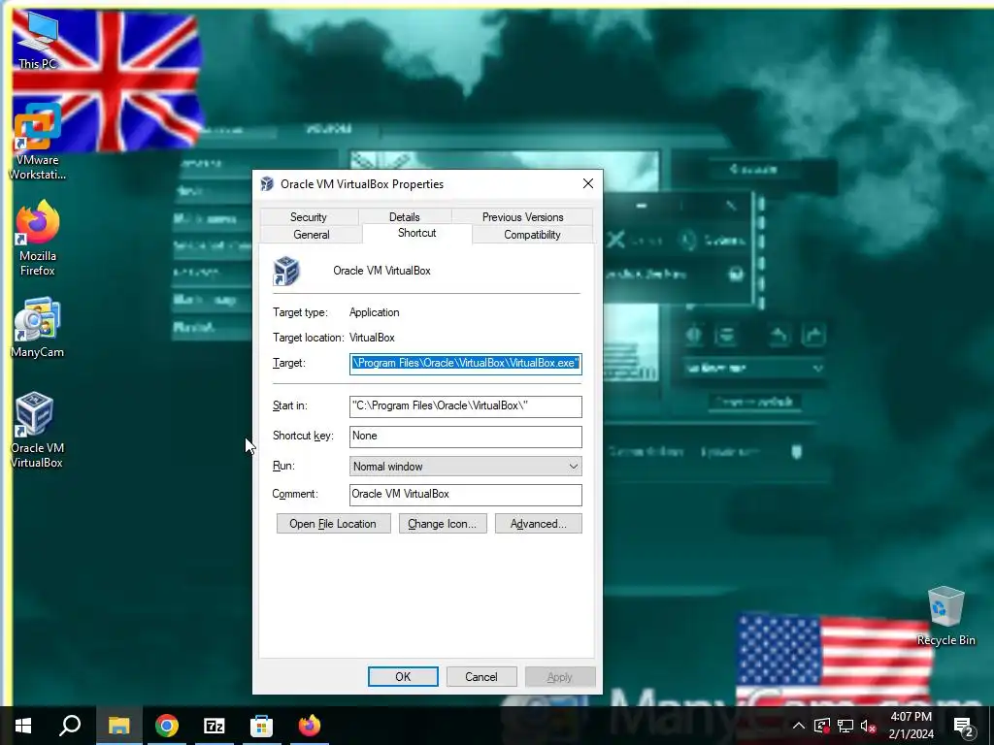Switch to the General tab
Viewport: 994px width, 745px height.
pyautogui.click(x=312, y=235)
